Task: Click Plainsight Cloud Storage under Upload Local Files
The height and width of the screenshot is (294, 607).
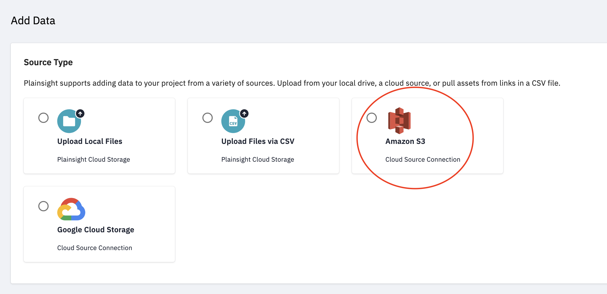Action: tap(94, 160)
